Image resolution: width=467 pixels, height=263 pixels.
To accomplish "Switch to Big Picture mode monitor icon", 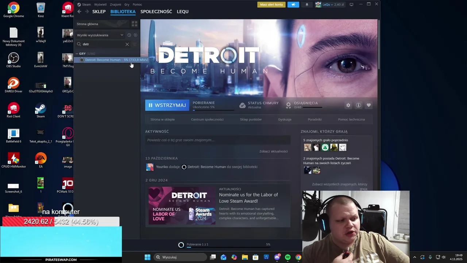I will [351, 4].
